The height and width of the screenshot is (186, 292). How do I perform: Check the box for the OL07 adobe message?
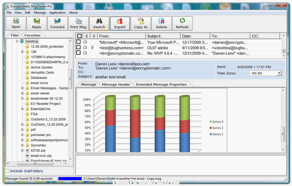coord(78,47)
